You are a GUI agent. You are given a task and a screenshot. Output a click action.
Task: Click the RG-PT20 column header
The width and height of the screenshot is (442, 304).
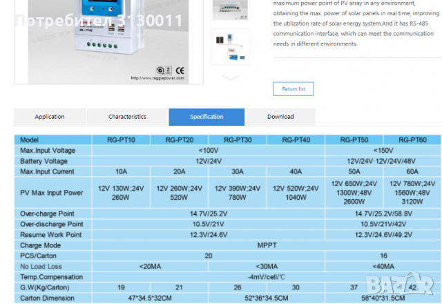[x=179, y=140]
